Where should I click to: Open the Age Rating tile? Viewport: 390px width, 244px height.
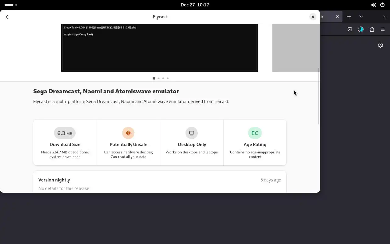pos(255,142)
